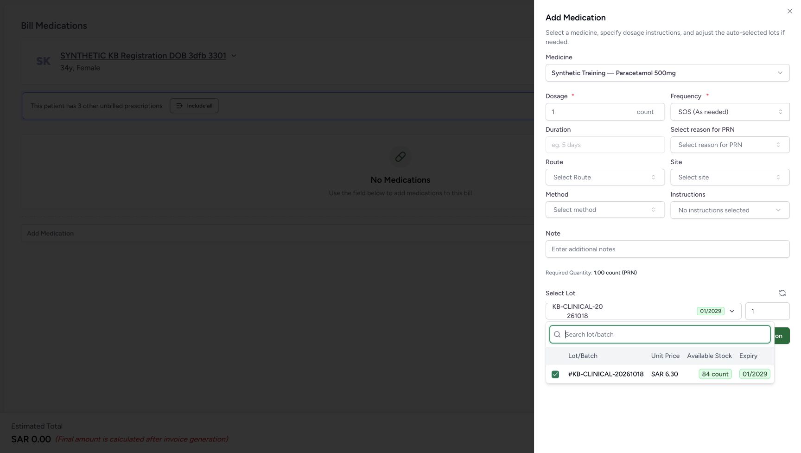Expand the patient name chevron
Screen dimensions: 801x453
tap(234, 56)
